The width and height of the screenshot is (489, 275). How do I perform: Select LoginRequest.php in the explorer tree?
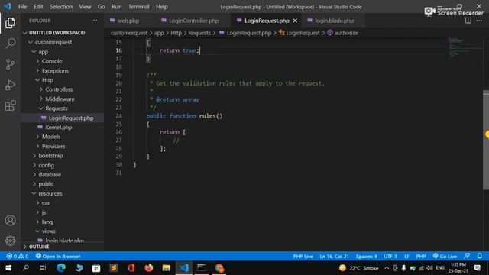[x=71, y=118]
